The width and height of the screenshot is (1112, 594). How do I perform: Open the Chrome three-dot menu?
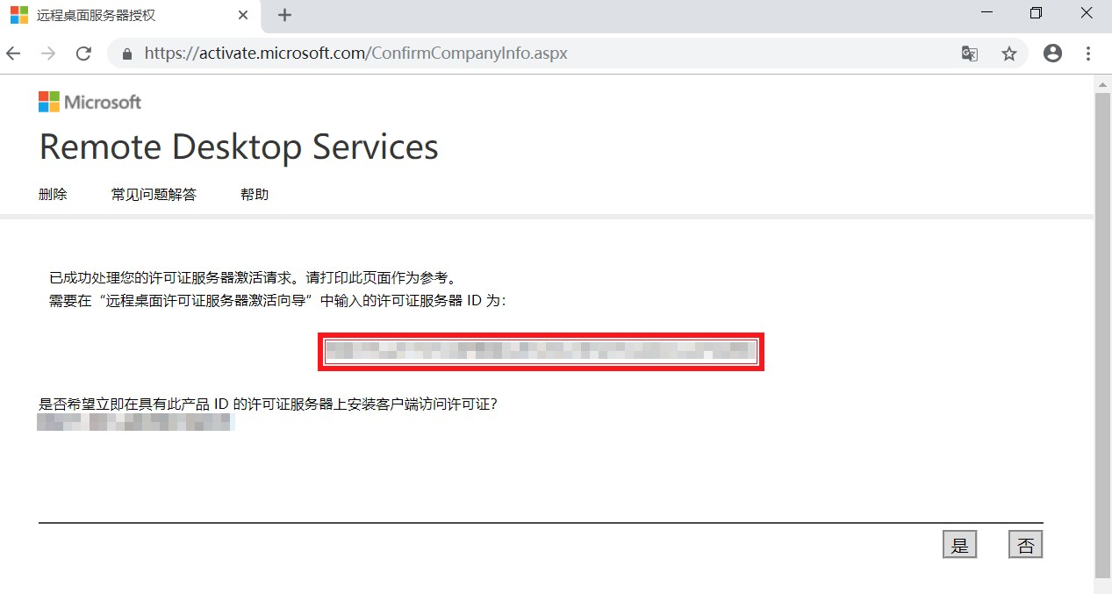tap(1088, 54)
